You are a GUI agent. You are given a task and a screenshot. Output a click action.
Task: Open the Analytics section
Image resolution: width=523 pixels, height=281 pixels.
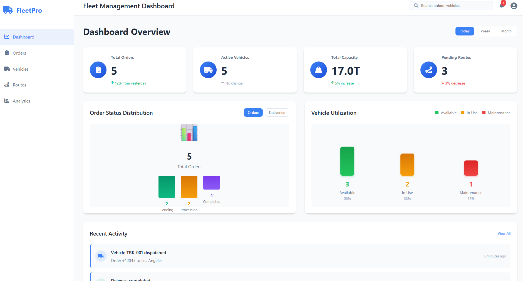point(21,101)
